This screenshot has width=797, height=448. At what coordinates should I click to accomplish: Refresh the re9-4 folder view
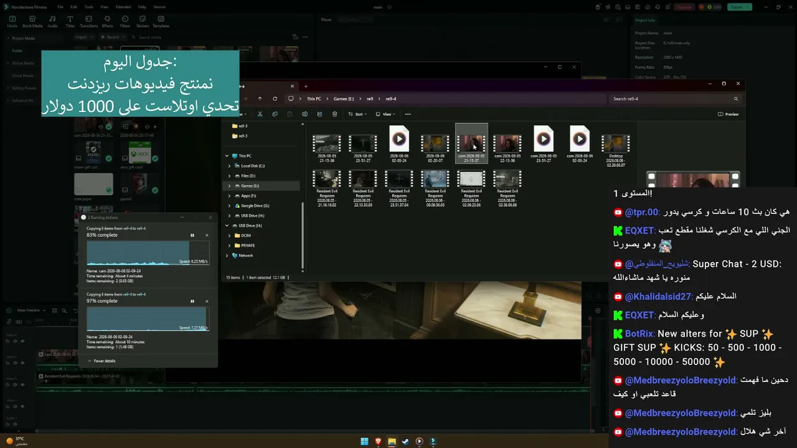click(x=275, y=99)
